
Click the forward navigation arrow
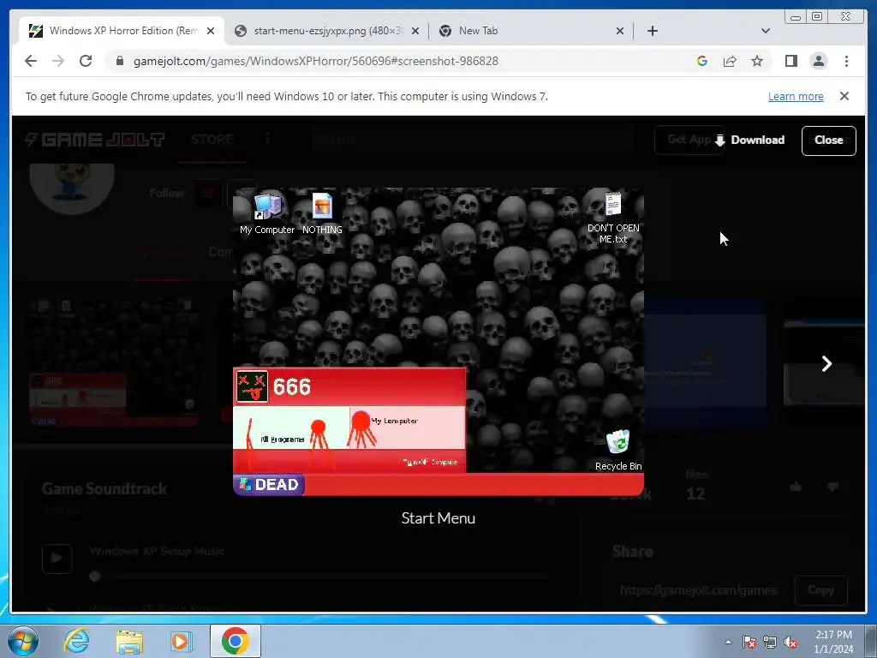(58, 61)
